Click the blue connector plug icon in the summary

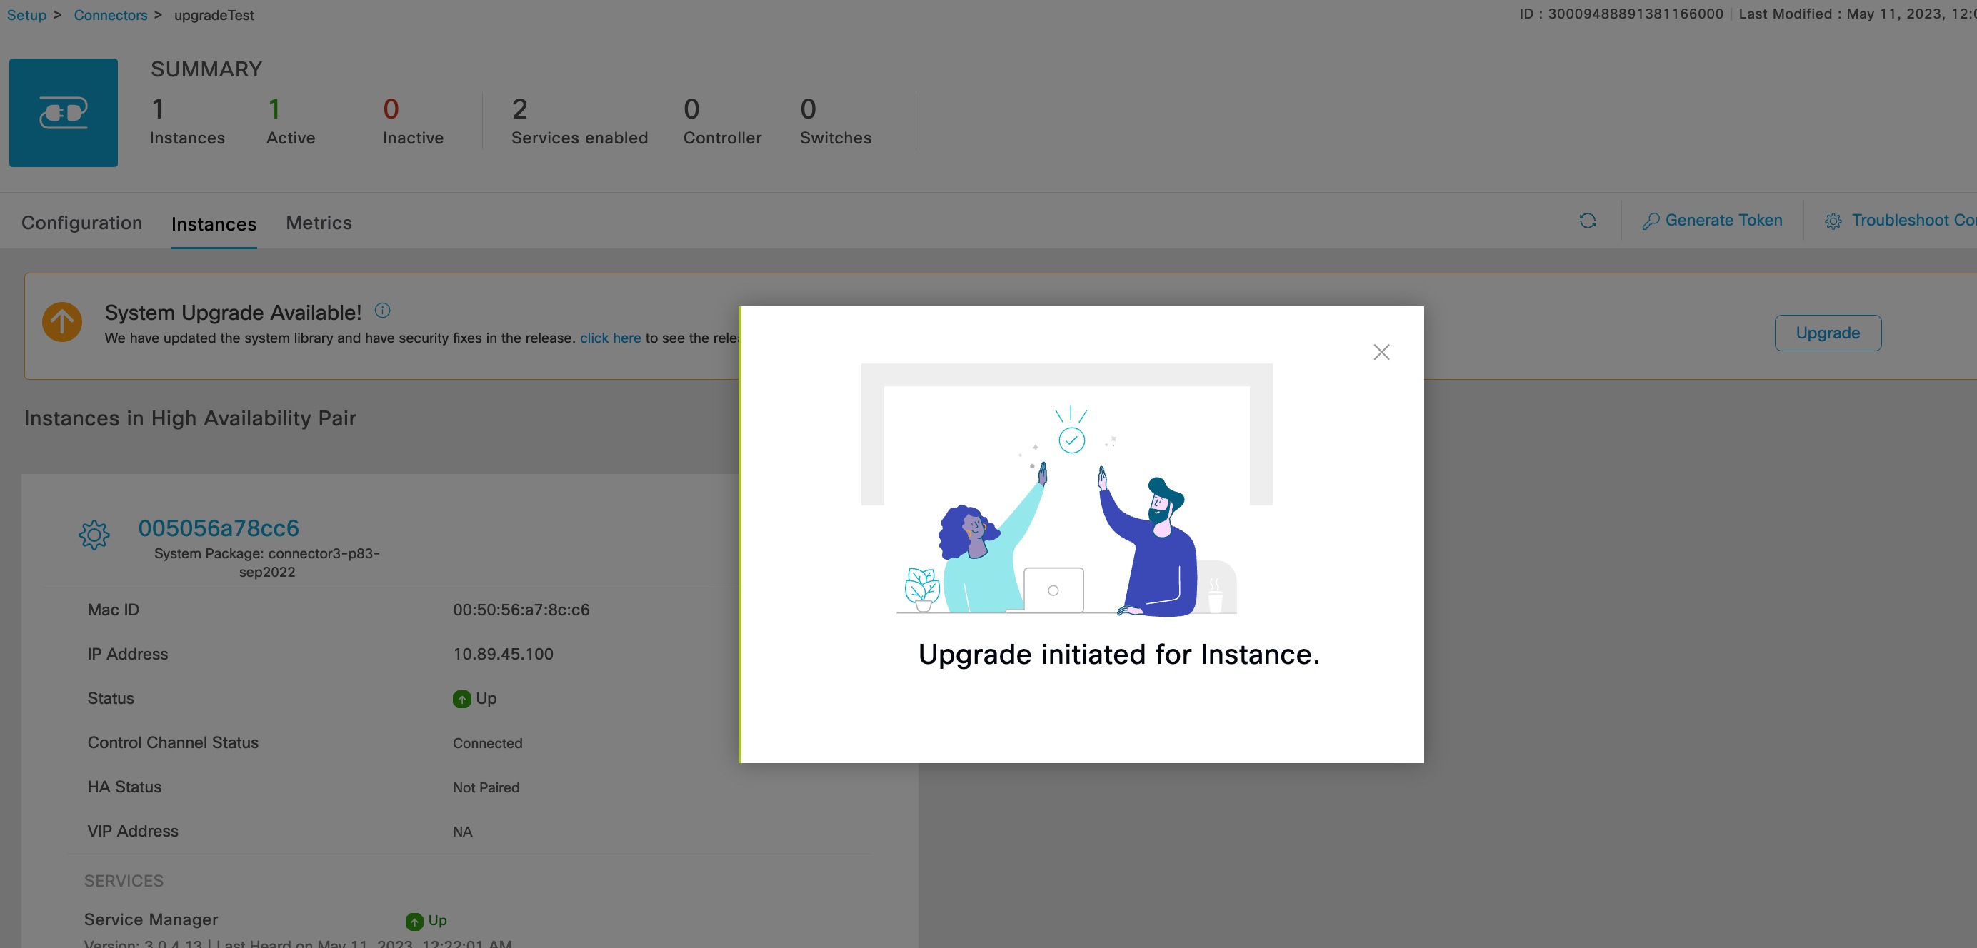[63, 112]
